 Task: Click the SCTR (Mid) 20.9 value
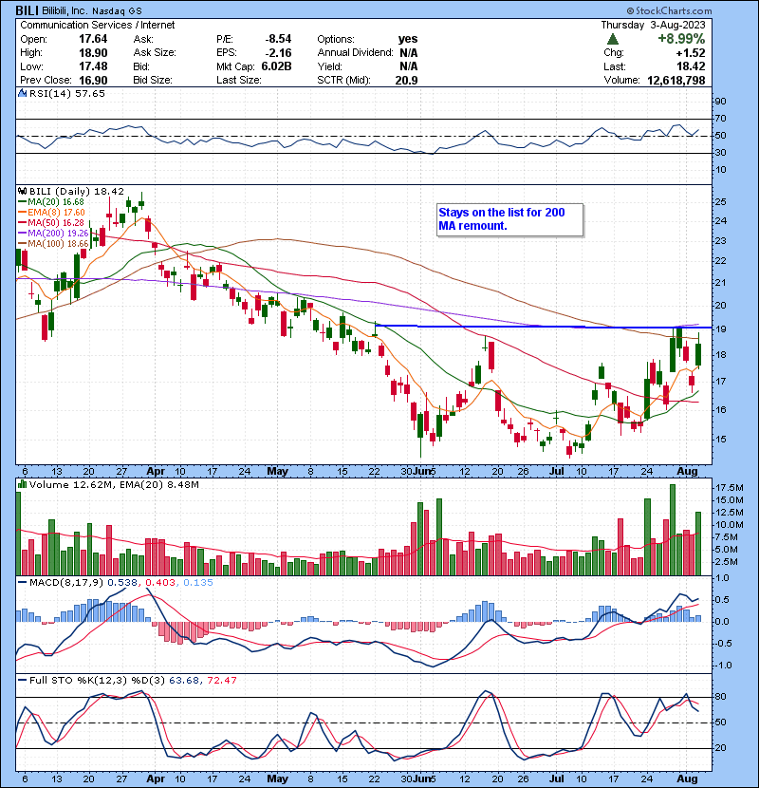pyautogui.click(x=406, y=80)
